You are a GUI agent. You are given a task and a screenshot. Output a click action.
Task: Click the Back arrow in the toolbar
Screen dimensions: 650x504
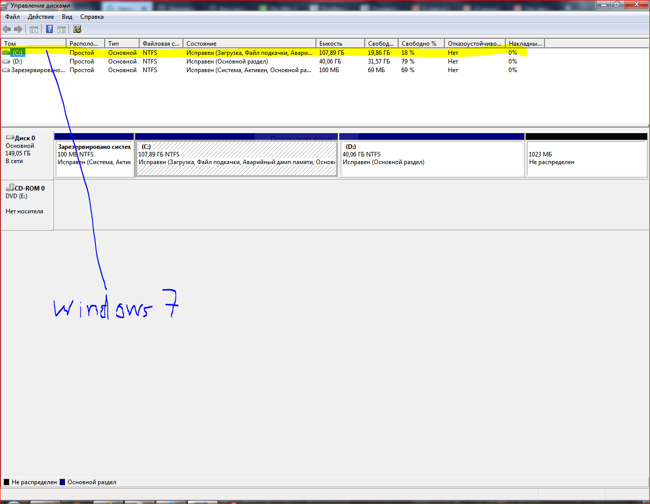click(x=7, y=29)
